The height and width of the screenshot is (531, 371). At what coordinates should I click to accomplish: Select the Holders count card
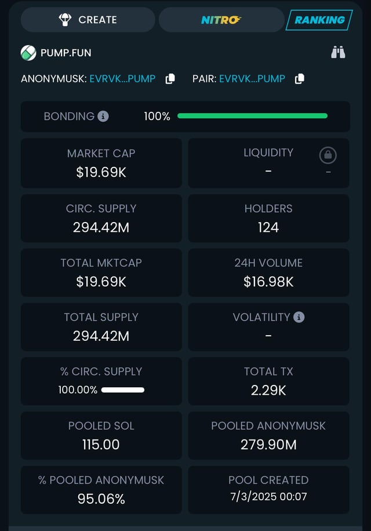(268, 218)
